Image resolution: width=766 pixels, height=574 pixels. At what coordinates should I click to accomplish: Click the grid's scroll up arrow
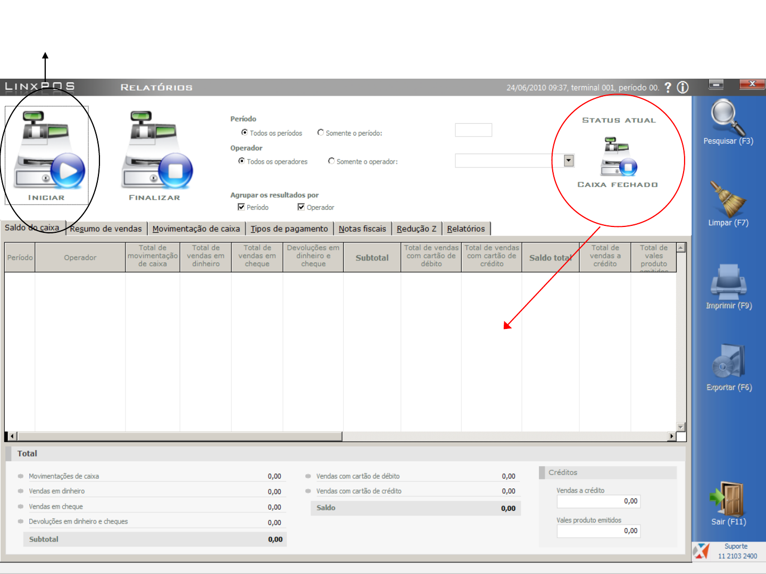click(x=681, y=248)
